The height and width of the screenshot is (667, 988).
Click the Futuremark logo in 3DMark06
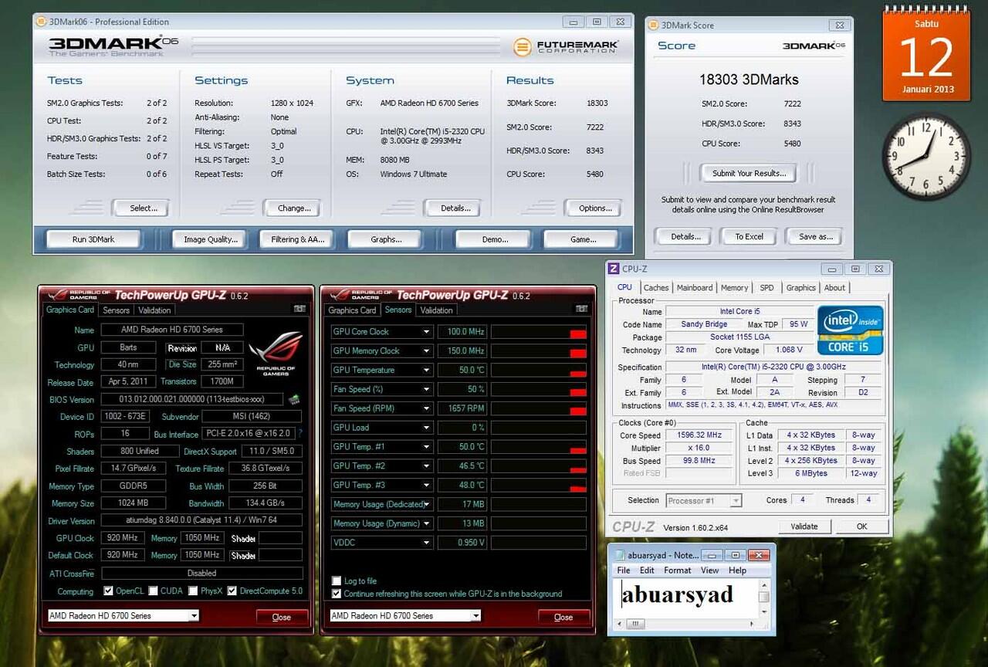pyautogui.click(x=567, y=47)
